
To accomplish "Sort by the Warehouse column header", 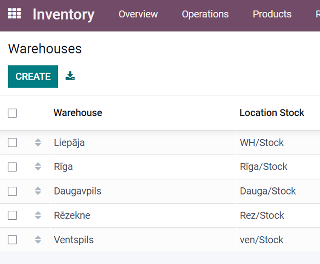I will [x=78, y=113].
